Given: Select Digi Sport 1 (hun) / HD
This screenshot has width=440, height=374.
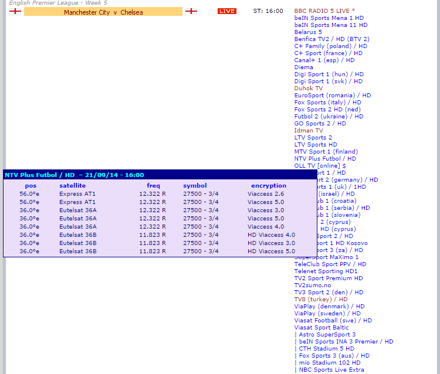Looking at the screenshot, I should (x=329, y=74).
